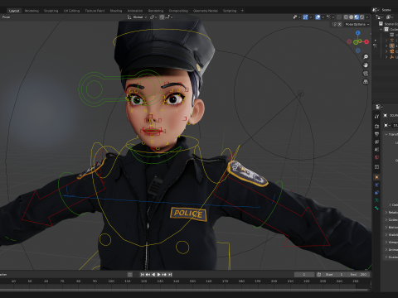This screenshot has height=298, width=398.
Task: Switch to the Modeling workspace tab
Action: click(x=32, y=11)
